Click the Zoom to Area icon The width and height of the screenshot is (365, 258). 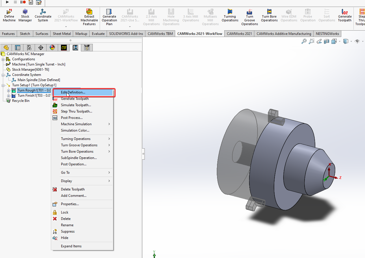tap(311, 41)
